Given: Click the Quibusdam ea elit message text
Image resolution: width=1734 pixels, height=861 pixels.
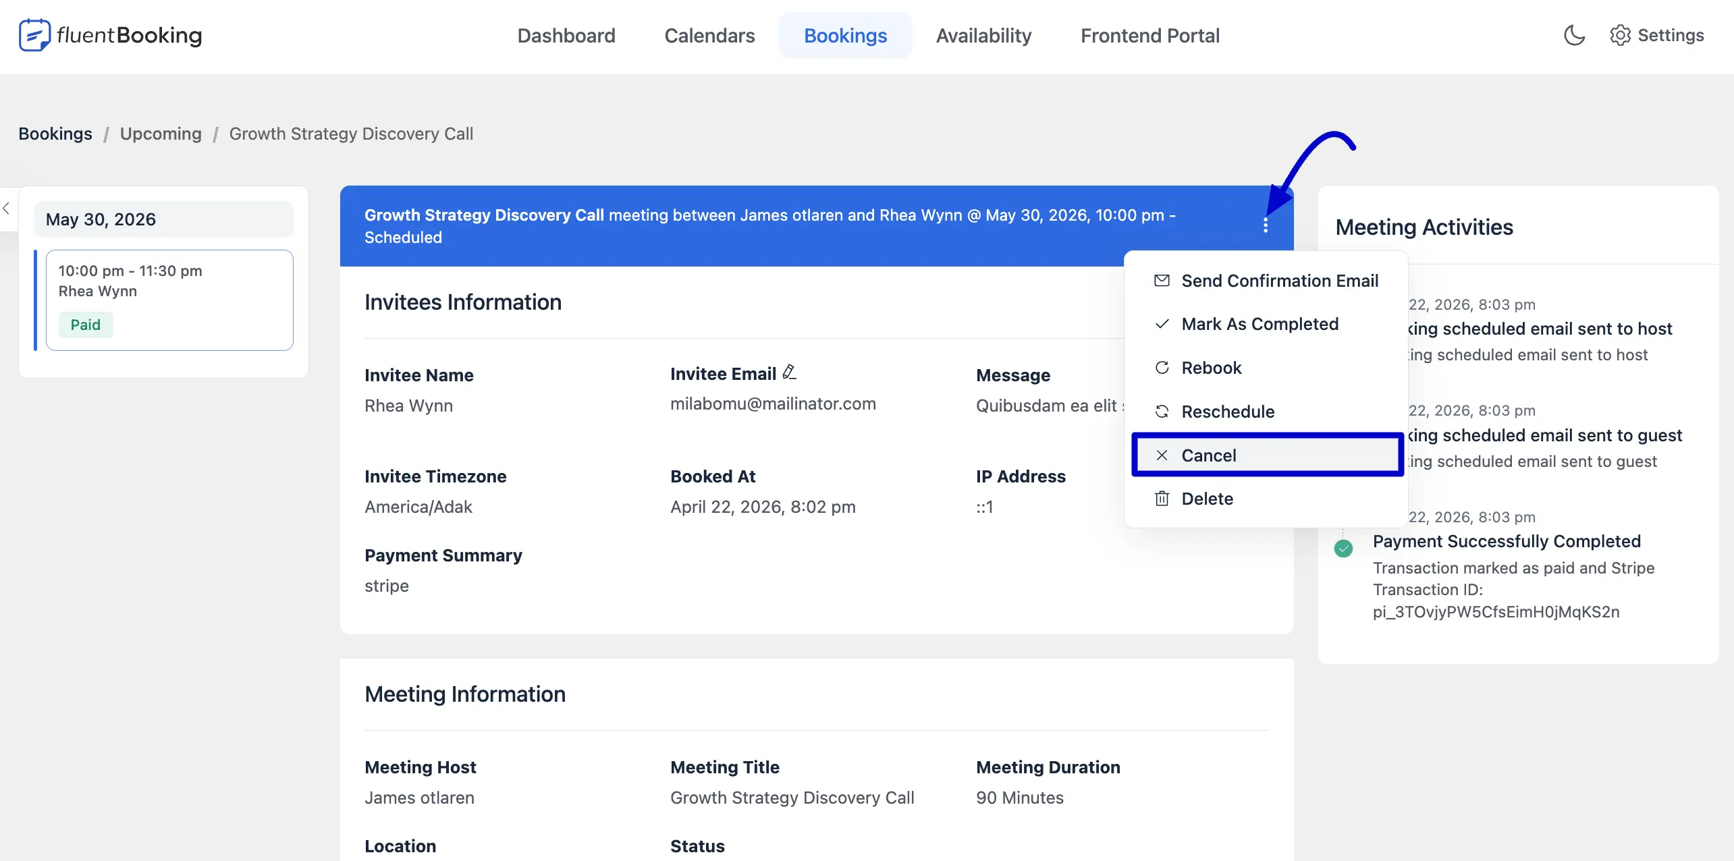Looking at the screenshot, I should point(1050,406).
